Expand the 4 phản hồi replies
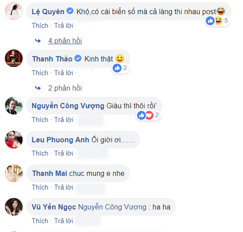 tap(65, 41)
